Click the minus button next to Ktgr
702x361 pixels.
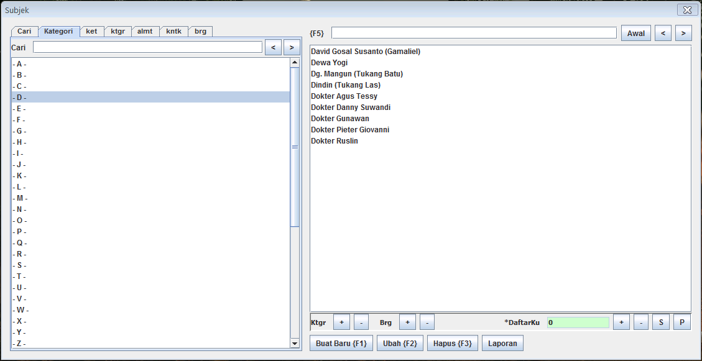[361, 322]
